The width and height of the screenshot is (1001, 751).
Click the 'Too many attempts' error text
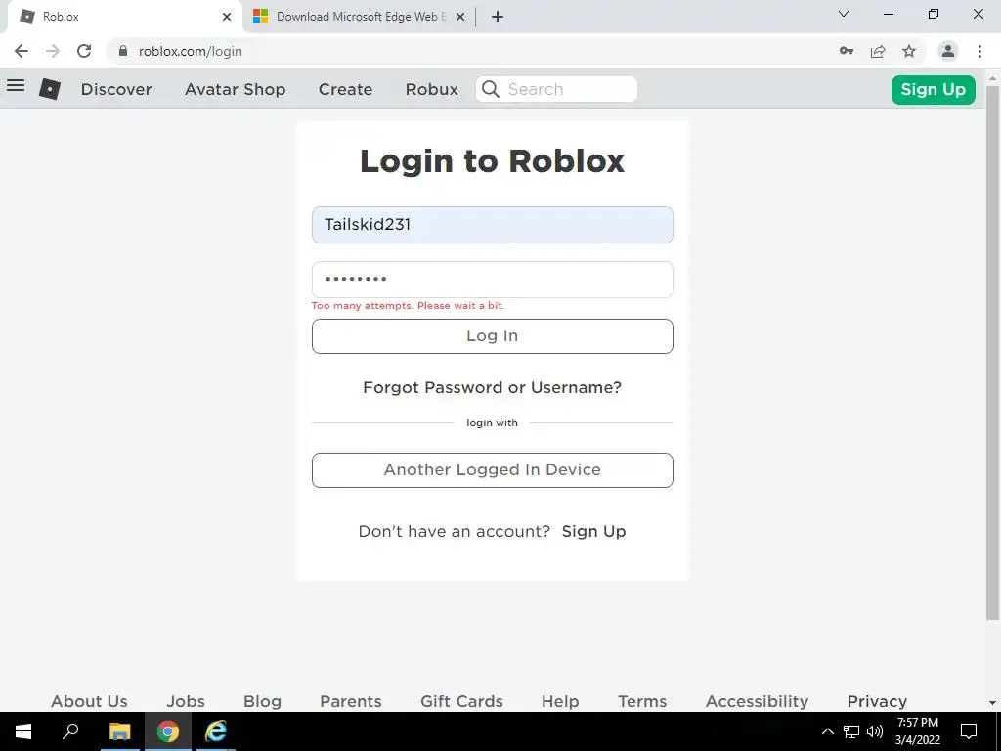point(408,306)
